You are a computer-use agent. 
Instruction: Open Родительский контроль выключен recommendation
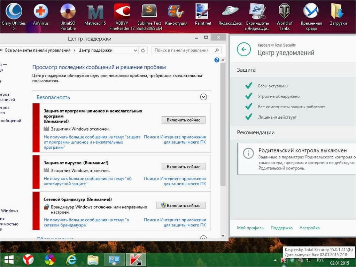pyautogui.click(x=296, y=159)
